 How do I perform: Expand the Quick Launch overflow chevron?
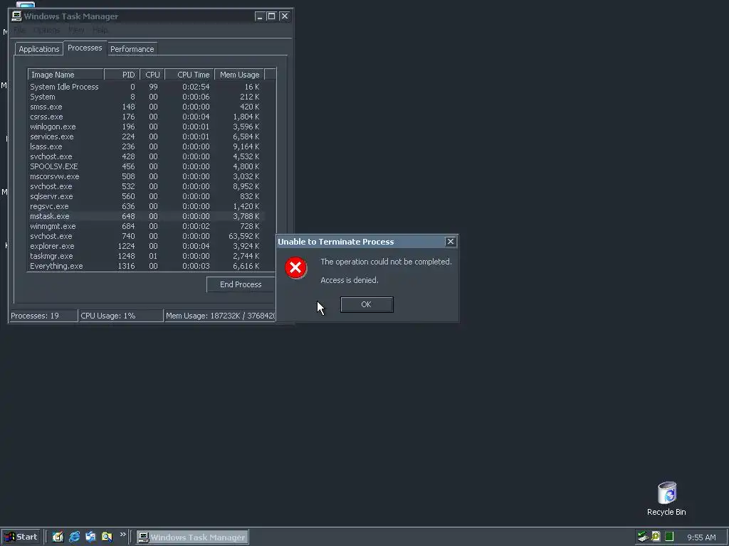pyautogui.click(x=122, y=535)
